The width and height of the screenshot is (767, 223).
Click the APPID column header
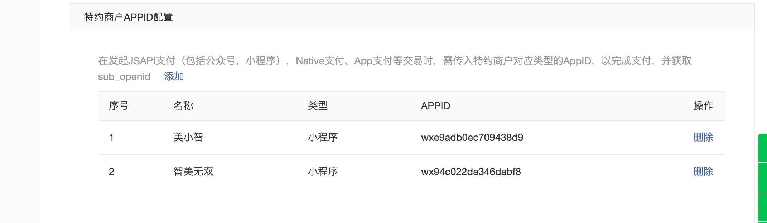[435, 106]
